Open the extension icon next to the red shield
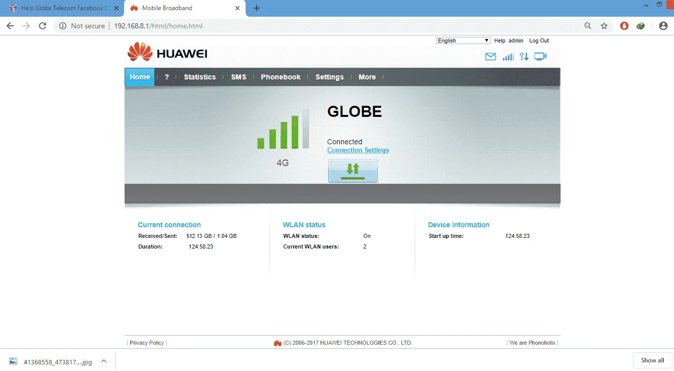Viewport: 674px width, 371px height. [641, 26]
